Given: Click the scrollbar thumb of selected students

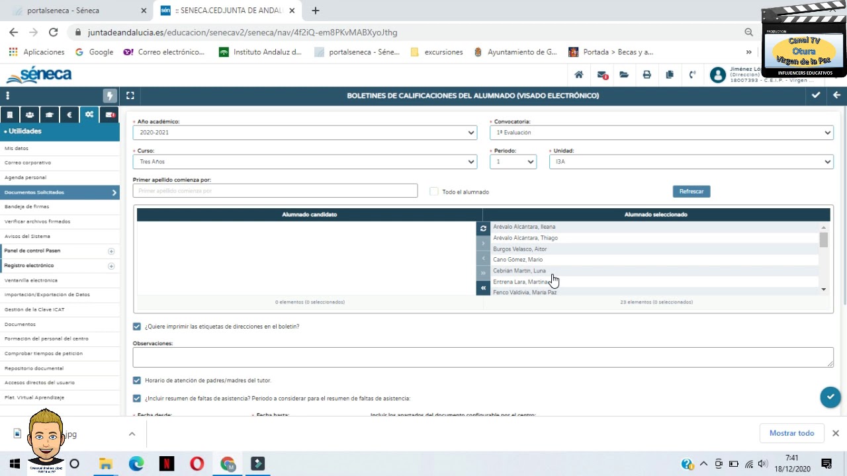Looking at the screenshot, I should [823, 240].
